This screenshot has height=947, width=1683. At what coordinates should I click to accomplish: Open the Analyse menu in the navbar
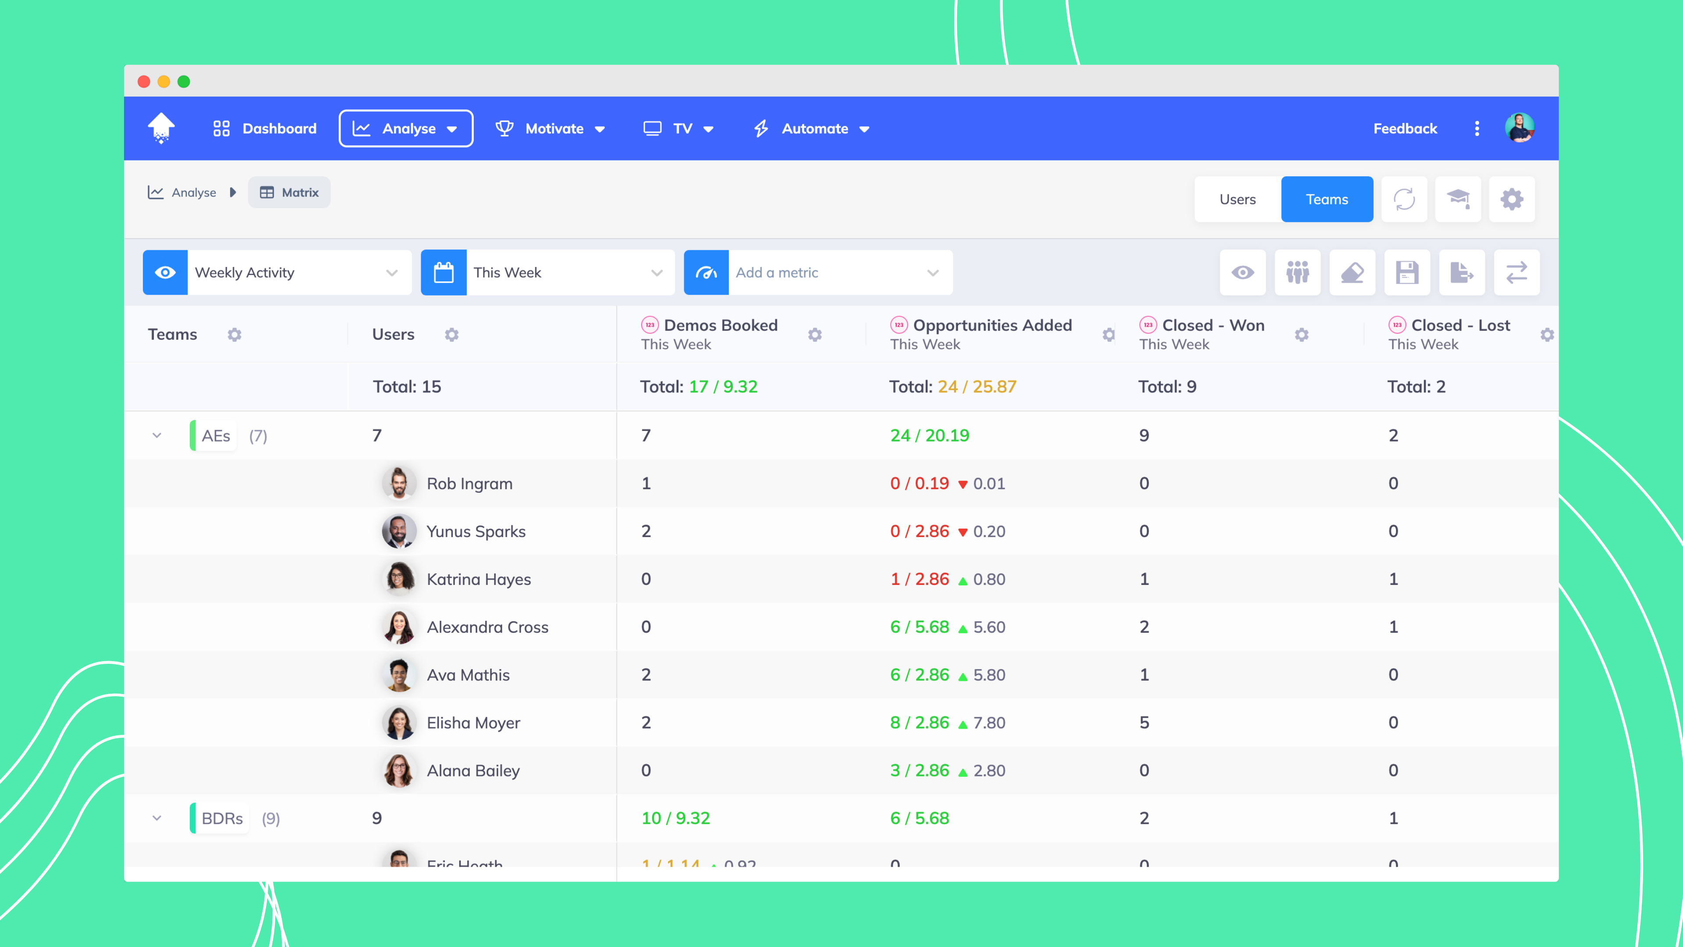[406, 128]
